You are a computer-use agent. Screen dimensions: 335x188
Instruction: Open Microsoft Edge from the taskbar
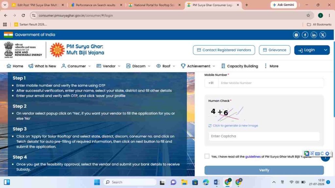(x=206, y=182)
